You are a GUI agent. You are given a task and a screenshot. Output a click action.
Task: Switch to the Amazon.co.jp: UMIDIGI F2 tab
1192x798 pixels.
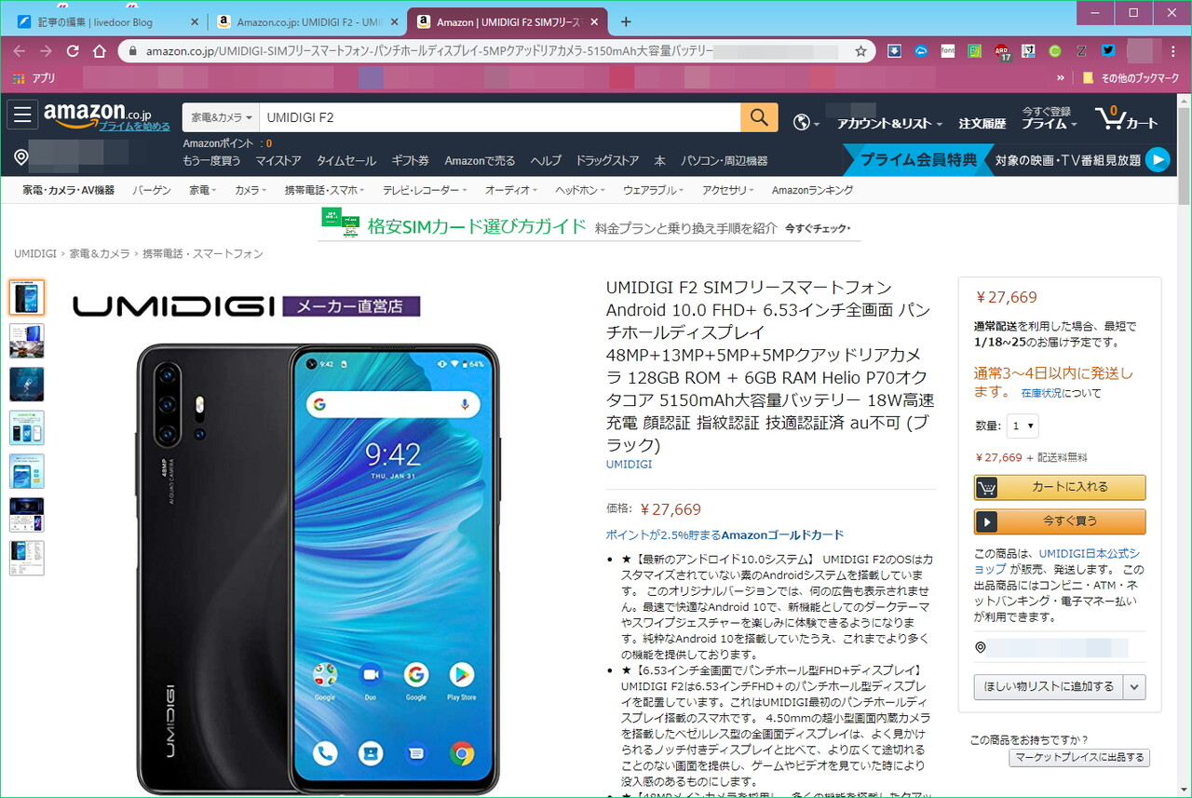coord(305,21)
